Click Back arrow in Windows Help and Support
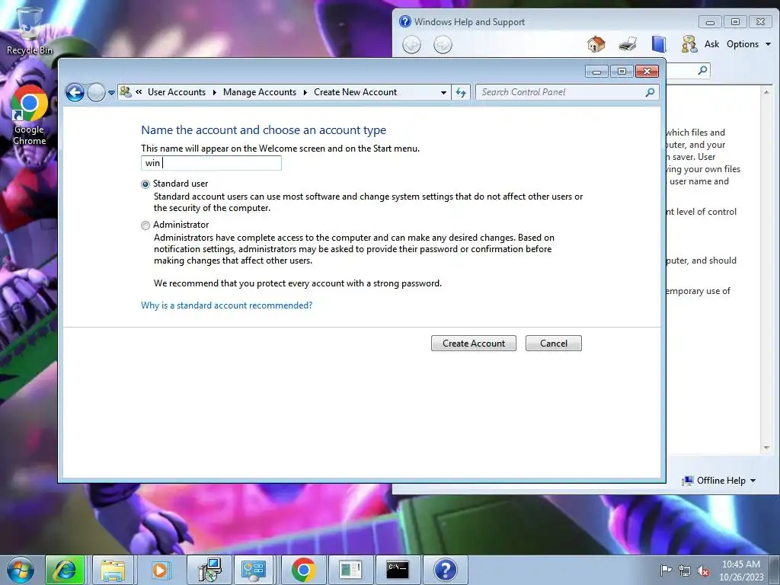 pos(411,45)
